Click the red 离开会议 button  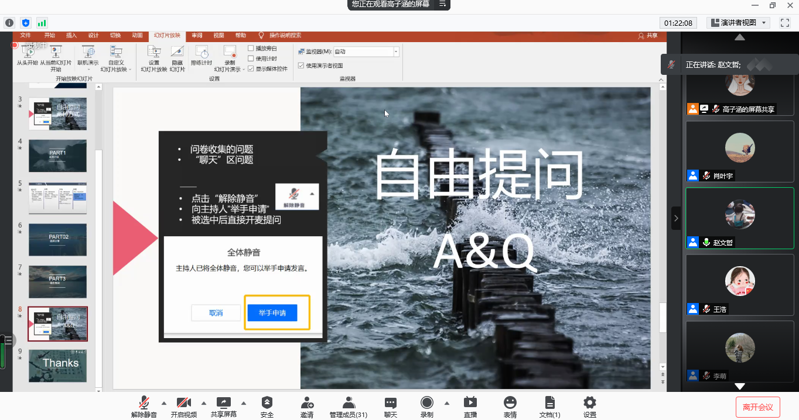click(x=757, y=407)
